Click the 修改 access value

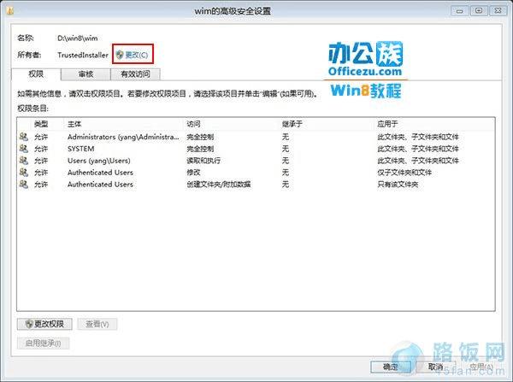[x=193, y=173]
